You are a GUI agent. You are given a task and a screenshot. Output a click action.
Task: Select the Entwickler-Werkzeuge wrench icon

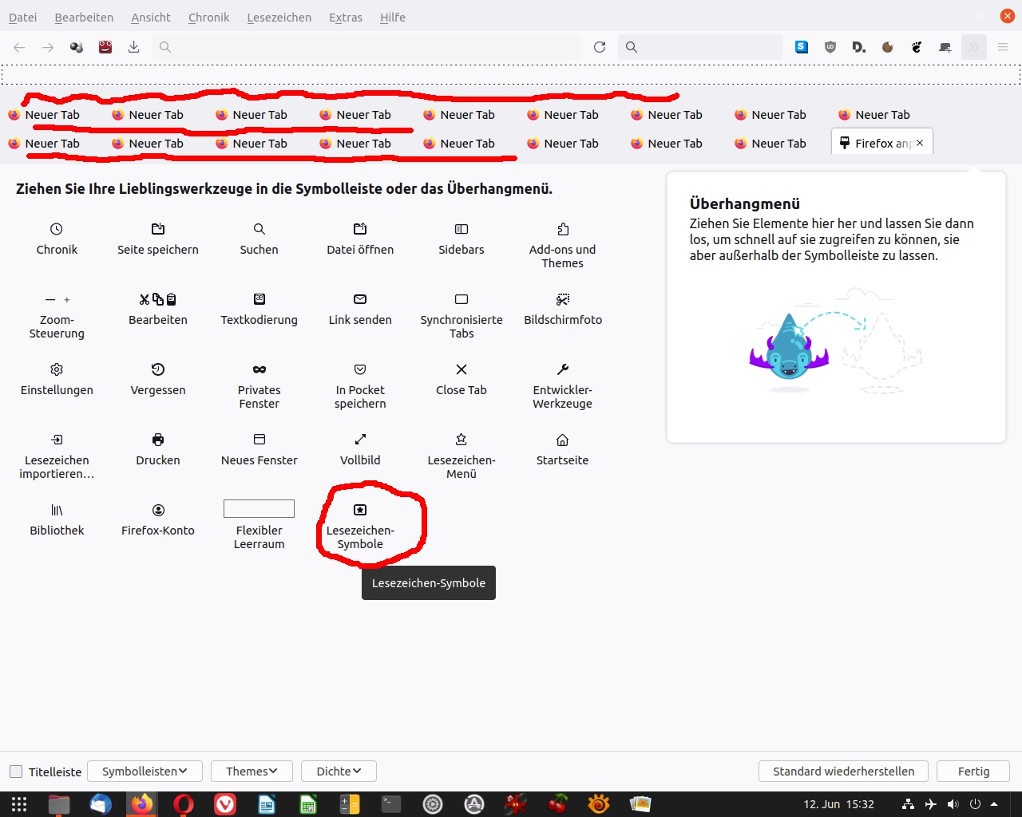pos(563,369)
